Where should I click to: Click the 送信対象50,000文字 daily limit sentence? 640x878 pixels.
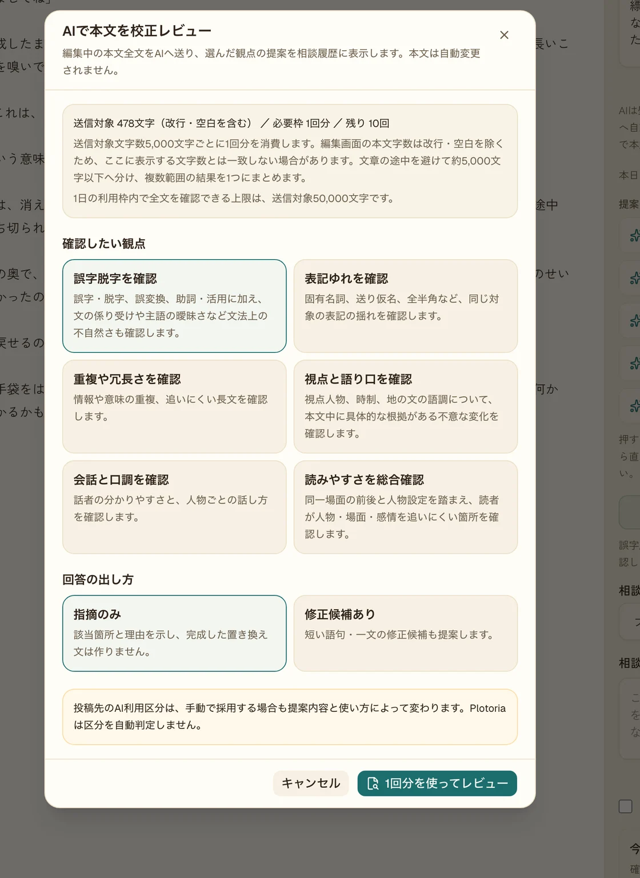234,198
